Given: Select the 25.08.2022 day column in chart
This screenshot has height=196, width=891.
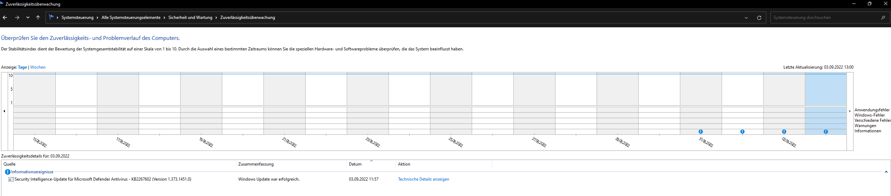Looking at the screenshot, I should pyautogui.click(x=451, y=104).
